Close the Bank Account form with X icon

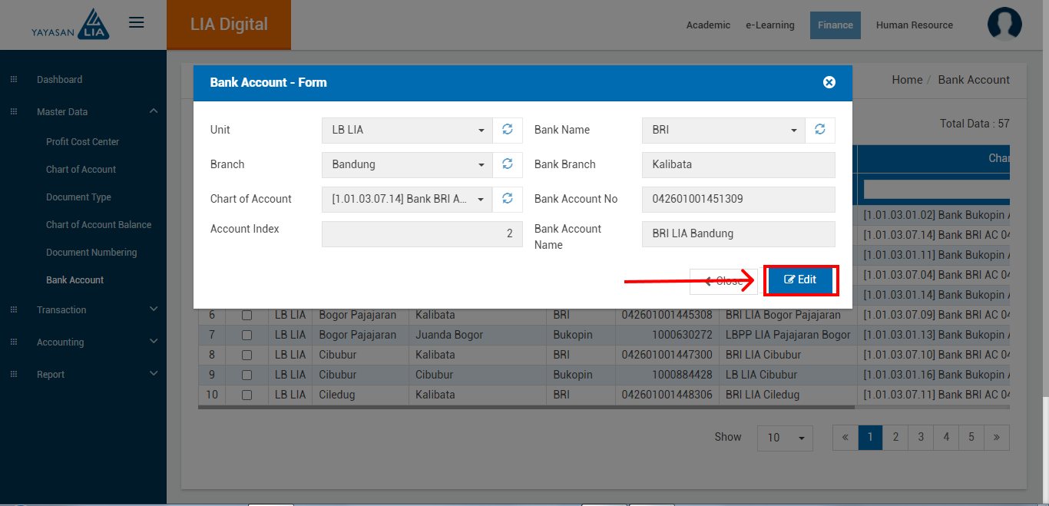[829, 82]
